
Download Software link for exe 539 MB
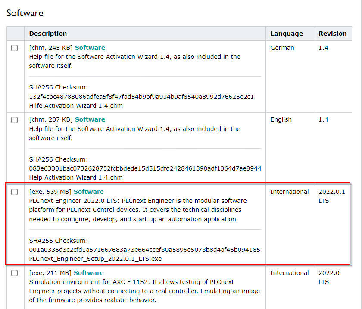pos(89,192)
